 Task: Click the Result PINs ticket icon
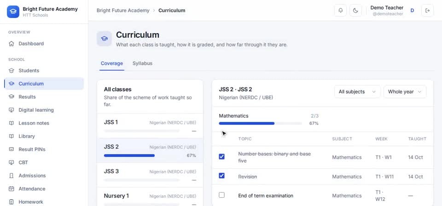11,149
